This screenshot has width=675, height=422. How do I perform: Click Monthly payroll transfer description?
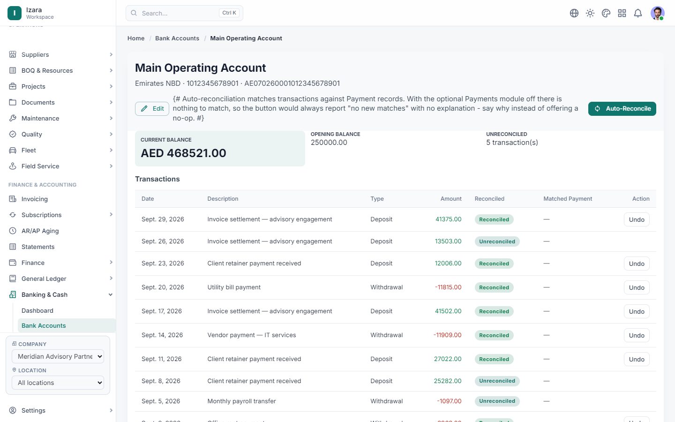click(241, 401)
